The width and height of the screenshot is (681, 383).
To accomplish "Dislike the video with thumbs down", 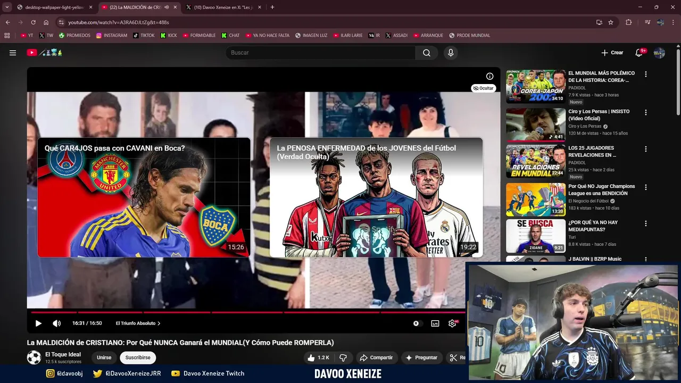I will coord(343,358).
